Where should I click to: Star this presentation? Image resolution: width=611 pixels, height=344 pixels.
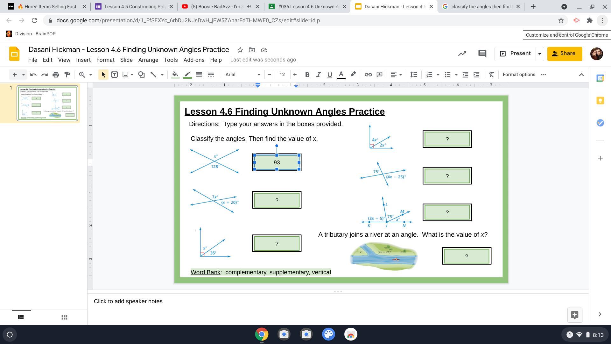240,50
